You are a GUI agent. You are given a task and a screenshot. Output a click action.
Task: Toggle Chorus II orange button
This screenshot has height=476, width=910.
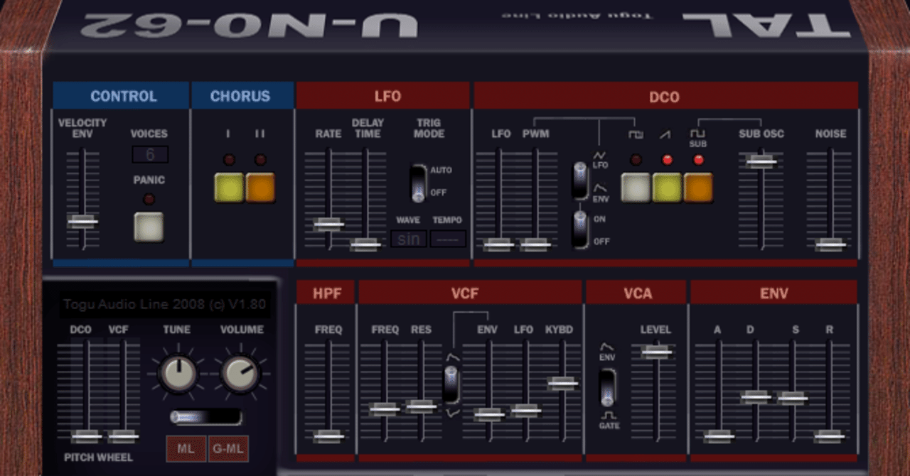click(260, 188)
